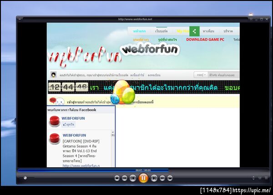The image size is (273, 195).
Task: Click the green share icon
Action: (194, 31)
